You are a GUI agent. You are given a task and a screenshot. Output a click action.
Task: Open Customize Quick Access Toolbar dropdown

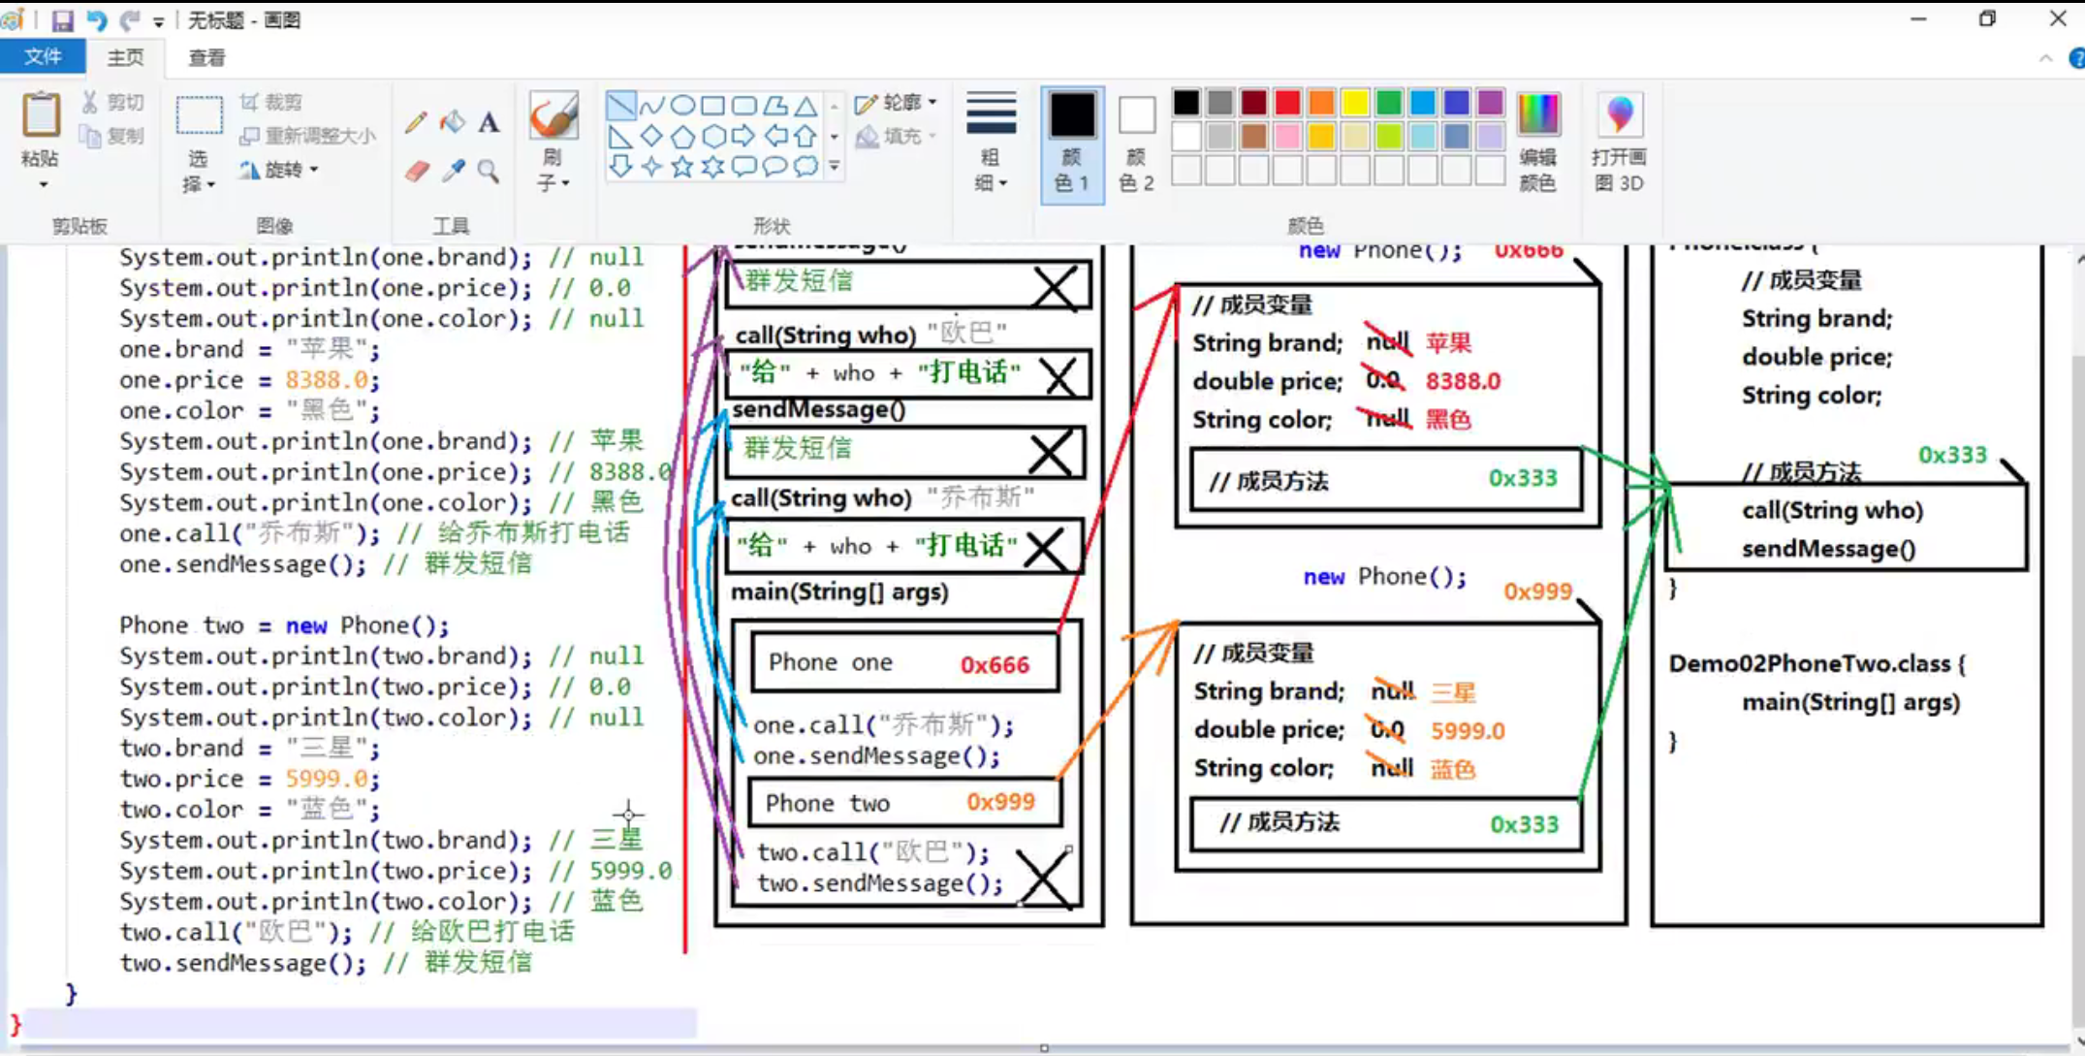pyautogui.click(x=158, y=21)
